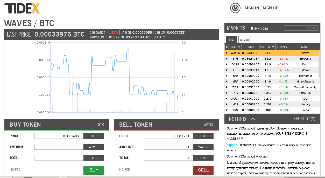This screenshot has width=325, height=178.
Task: Toggle favorite X for DASH row
Action: coord(227,64)
